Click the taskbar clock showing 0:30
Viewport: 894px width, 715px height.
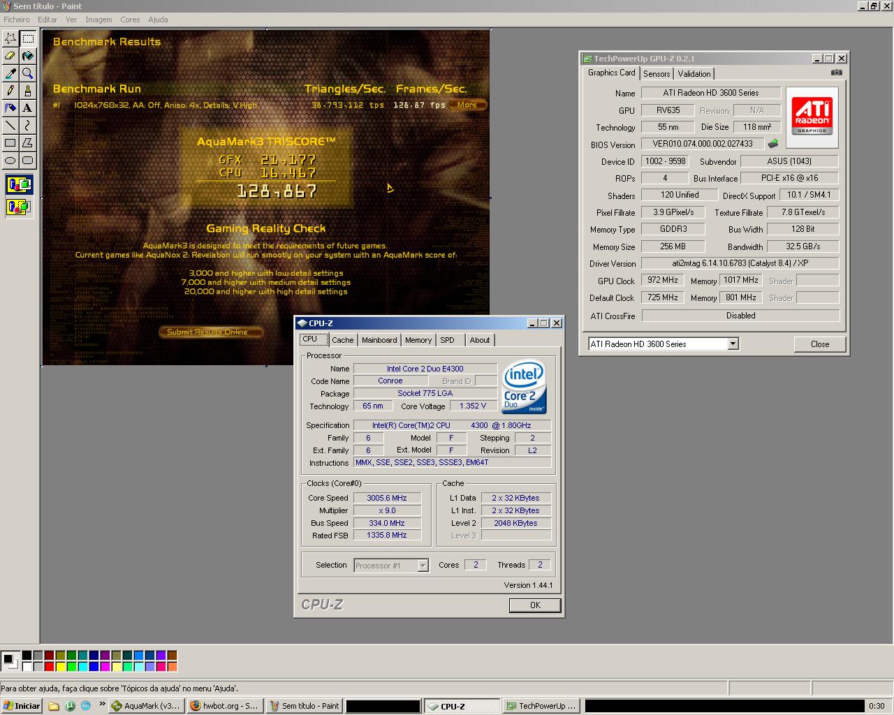pyautogui.click(x=877, y=706)
